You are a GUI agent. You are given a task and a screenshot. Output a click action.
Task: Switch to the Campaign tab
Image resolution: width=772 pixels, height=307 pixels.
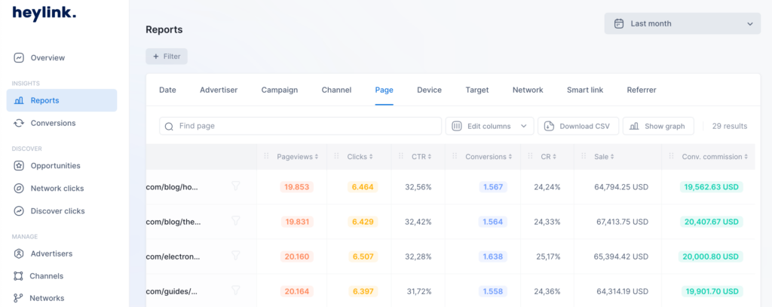280,91
